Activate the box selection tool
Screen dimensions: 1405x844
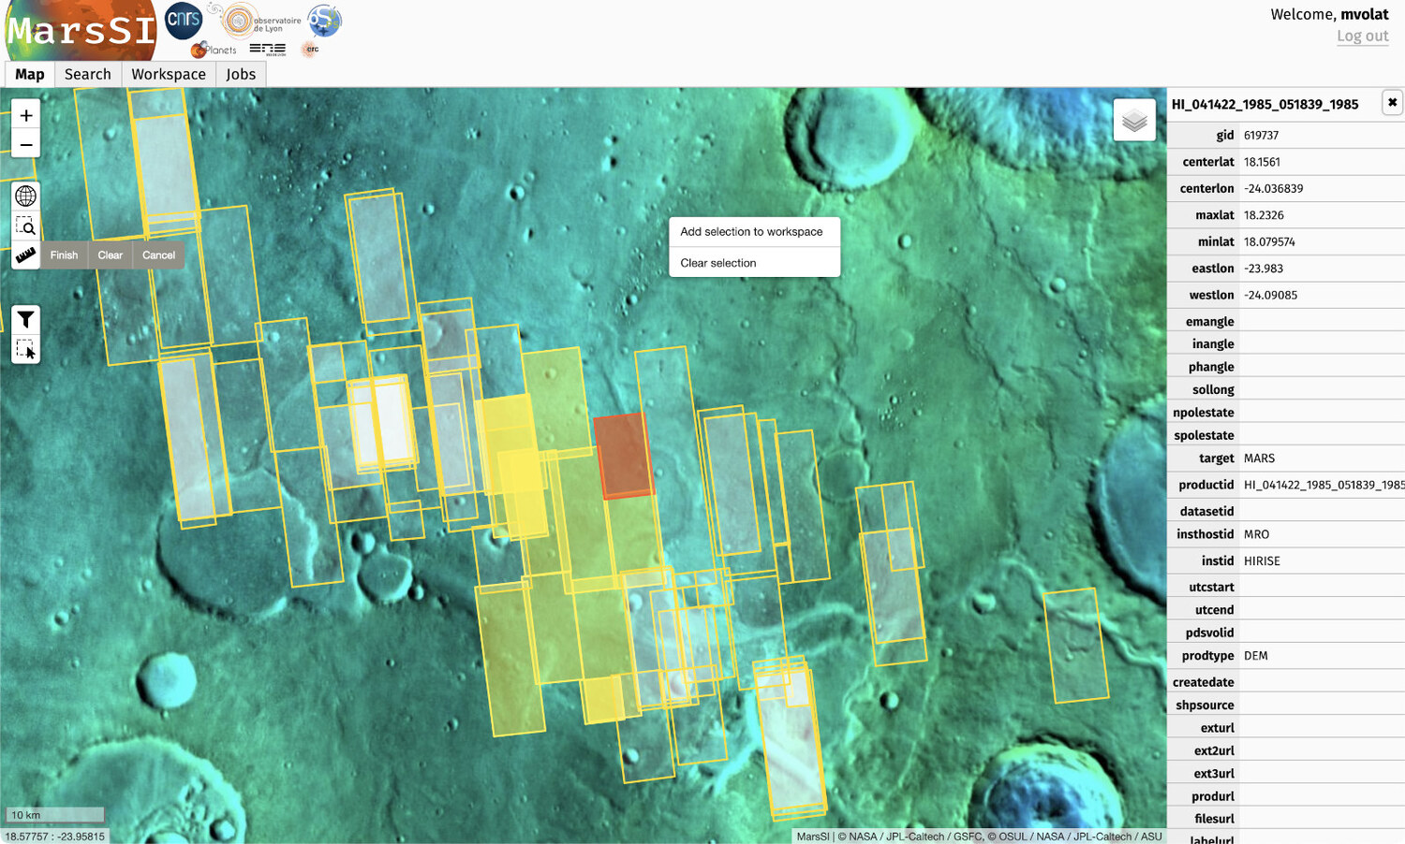point(26,349)
